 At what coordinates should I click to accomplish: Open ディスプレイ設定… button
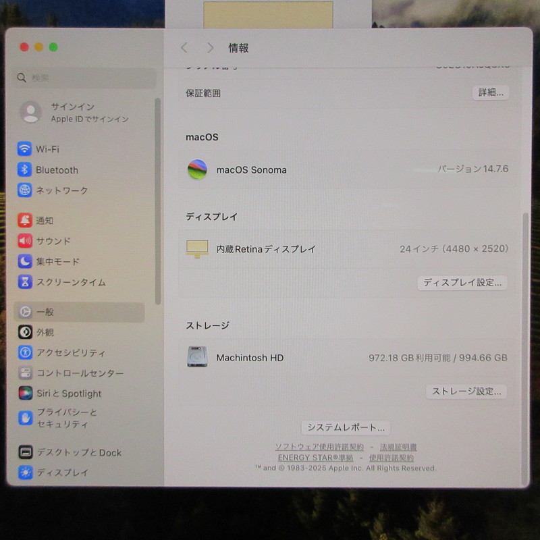click(462, 283)
